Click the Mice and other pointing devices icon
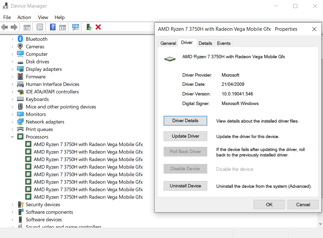 coord(20,107)
